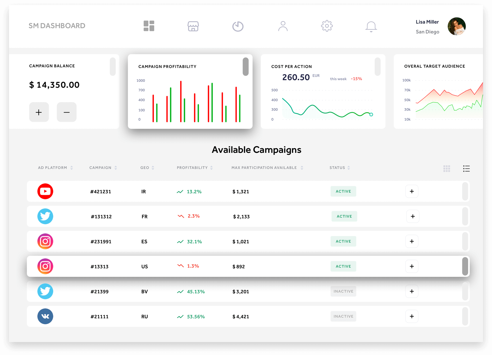Sort table by Geo column
The width and height of the screenshot is (492, 355).
pyautogui.click(x=147, y=168)
